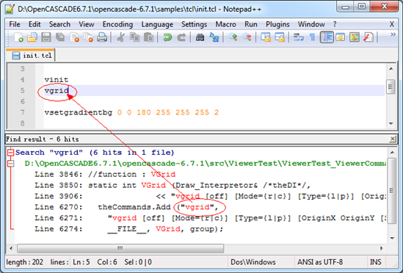403x273 pixels.
Task: Open the Search menu
Action: (x=59, y=24)
